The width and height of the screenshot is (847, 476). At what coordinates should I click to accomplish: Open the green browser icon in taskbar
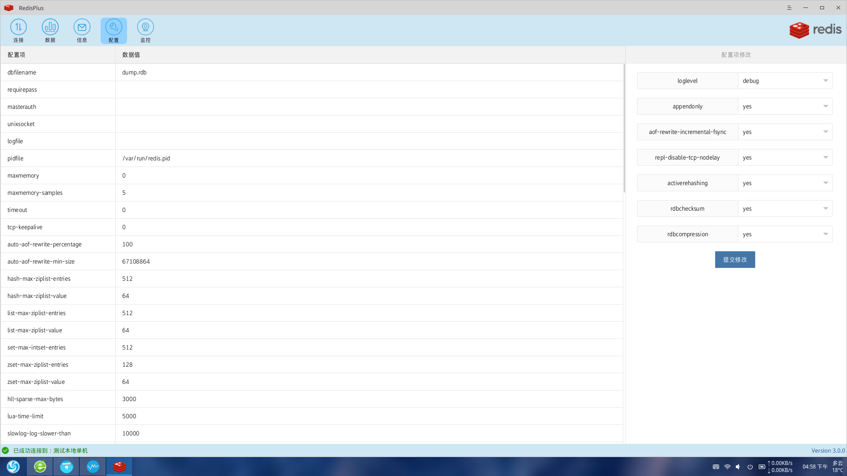[40, 466]
